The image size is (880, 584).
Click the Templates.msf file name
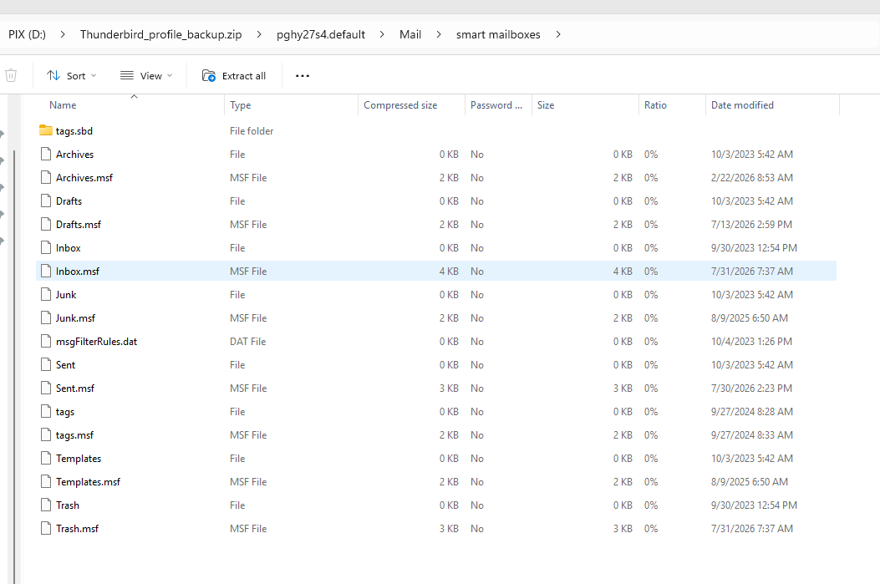[x=88, y=482]
